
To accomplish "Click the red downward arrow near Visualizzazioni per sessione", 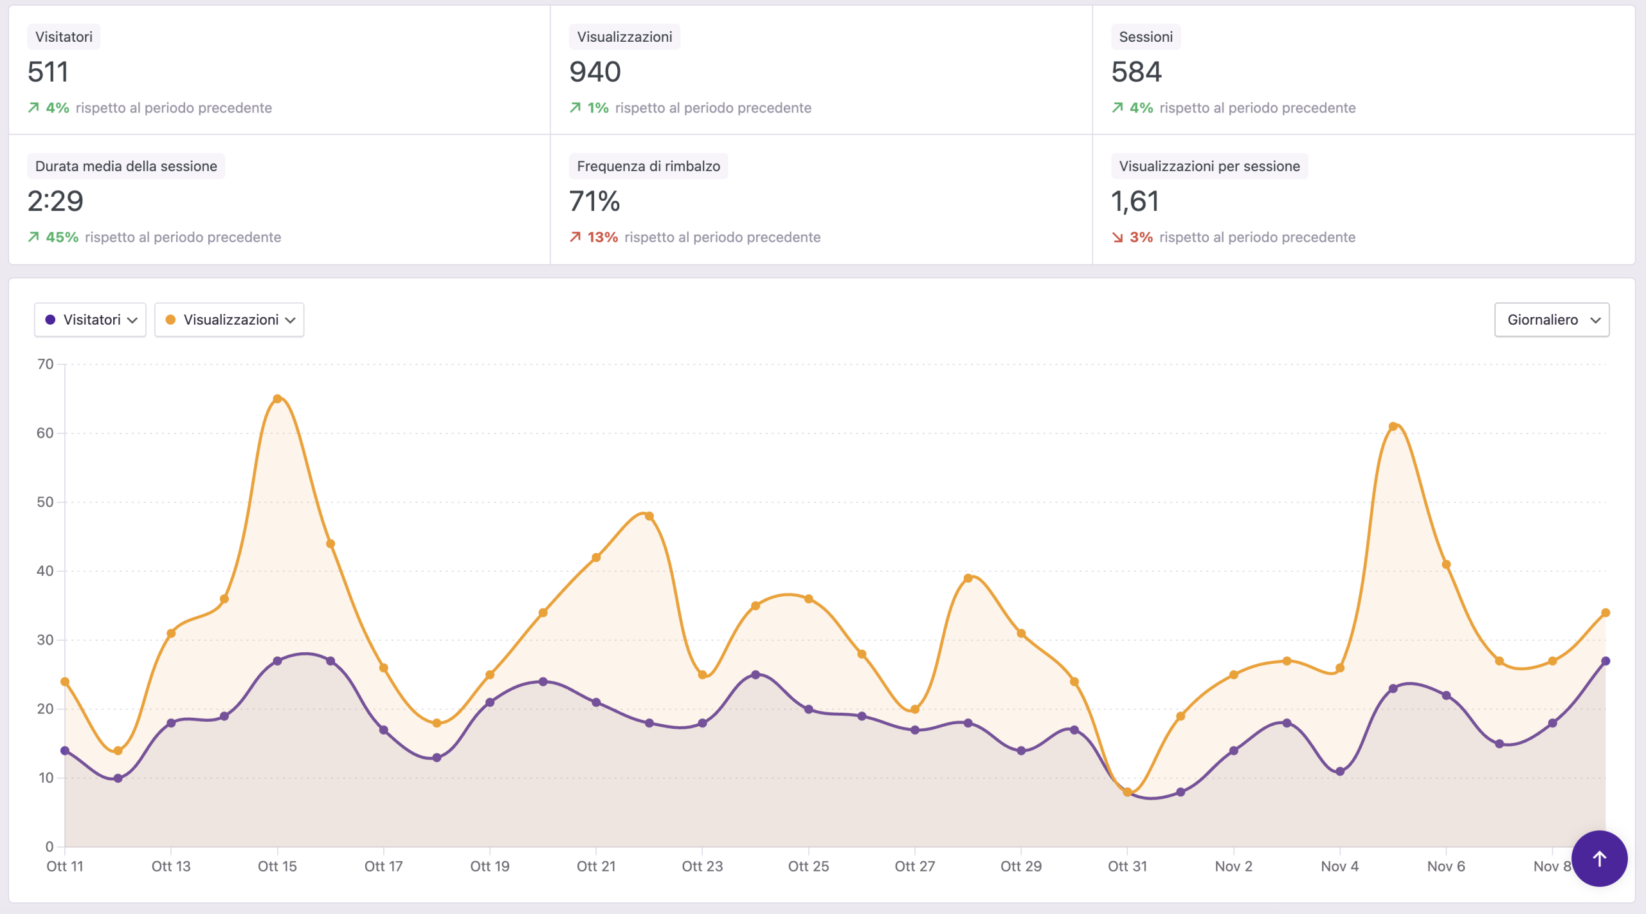I will click(x=1118, y=237).
